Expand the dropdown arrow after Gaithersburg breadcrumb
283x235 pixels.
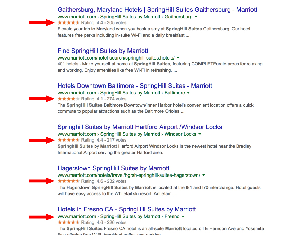(196, 17)
